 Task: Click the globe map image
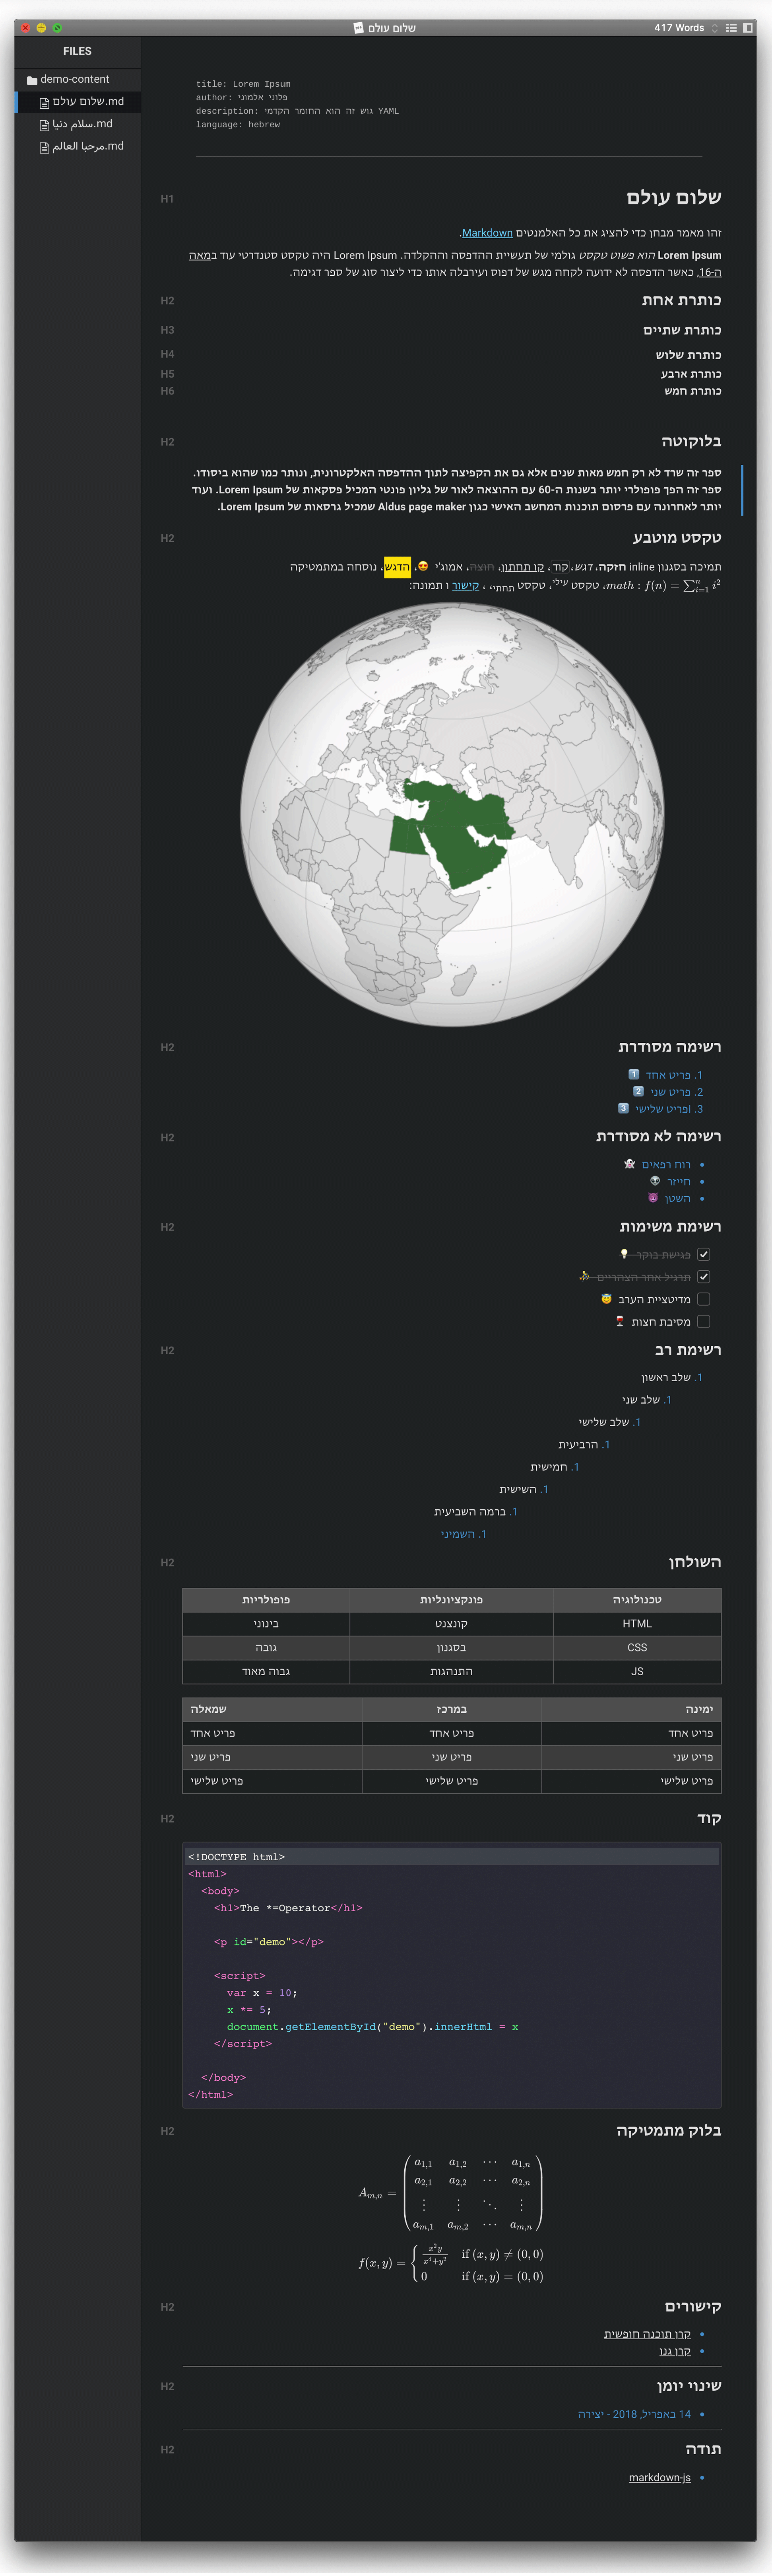[452, 814]
